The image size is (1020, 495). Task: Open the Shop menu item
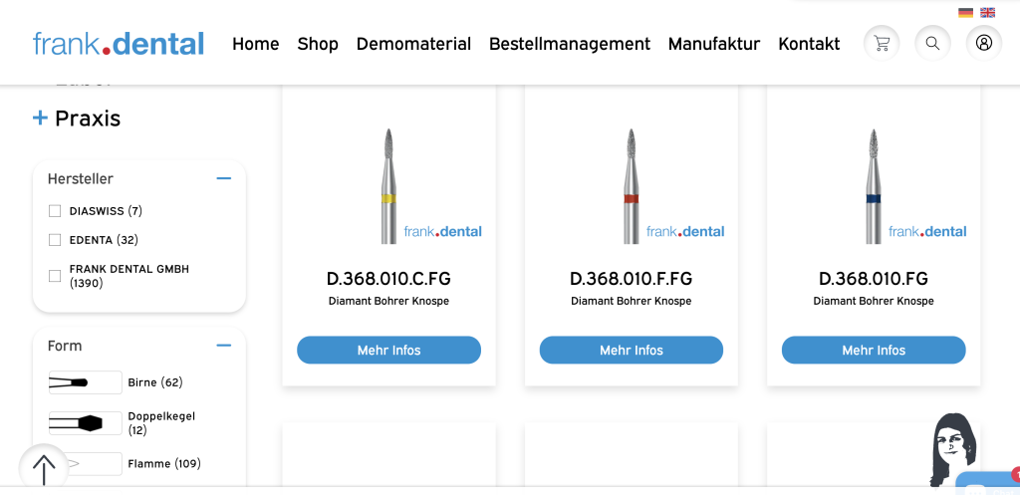click(318, 44)
